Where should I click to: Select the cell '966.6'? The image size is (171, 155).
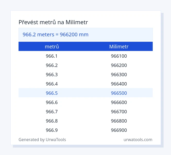(52, 102)
